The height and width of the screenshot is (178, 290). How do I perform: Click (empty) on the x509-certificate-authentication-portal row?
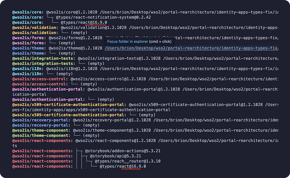coord(147,115)
